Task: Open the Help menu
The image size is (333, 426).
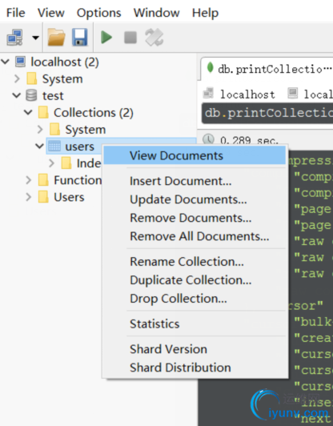Action: click(205, 13)
